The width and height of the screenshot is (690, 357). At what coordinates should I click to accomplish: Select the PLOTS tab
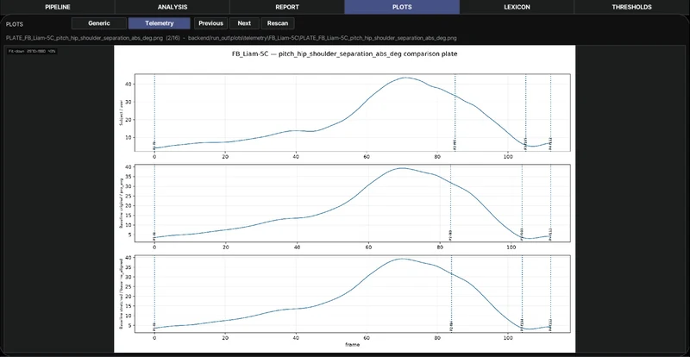pyautogui.click(x=402, y=7)
